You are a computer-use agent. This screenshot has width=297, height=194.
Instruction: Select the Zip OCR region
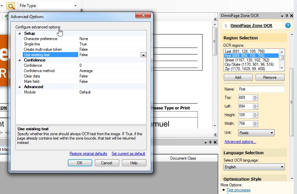[251, 69]
